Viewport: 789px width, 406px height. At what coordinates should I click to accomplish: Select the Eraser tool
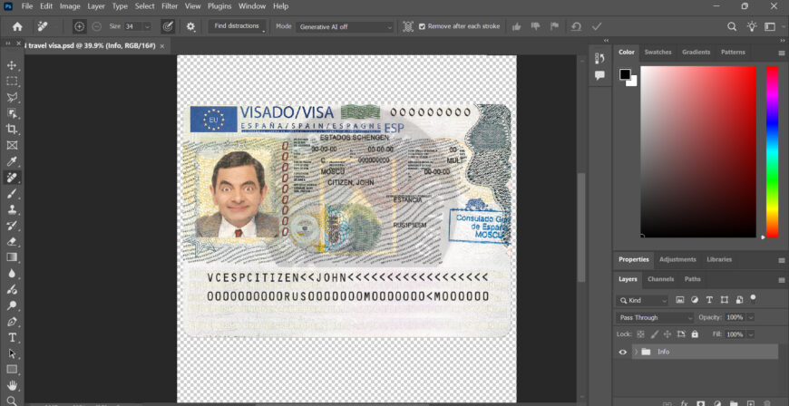pos(12,241)
